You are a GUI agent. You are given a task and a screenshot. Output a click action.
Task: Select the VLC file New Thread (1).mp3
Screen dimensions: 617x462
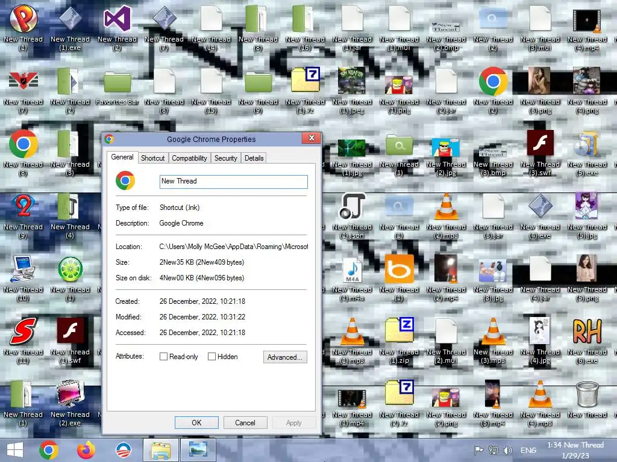click(x=352, y=340)
